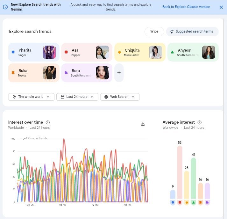Image resolution: width=227 pixels, height=219 pixels.
Task: Click the purple Rora average bar
Action: click(207, 191)
